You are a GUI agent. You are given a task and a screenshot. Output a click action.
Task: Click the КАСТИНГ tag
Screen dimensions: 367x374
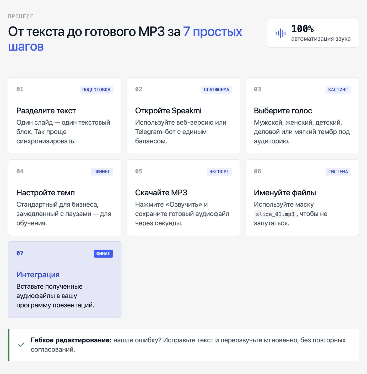(338, 90)
